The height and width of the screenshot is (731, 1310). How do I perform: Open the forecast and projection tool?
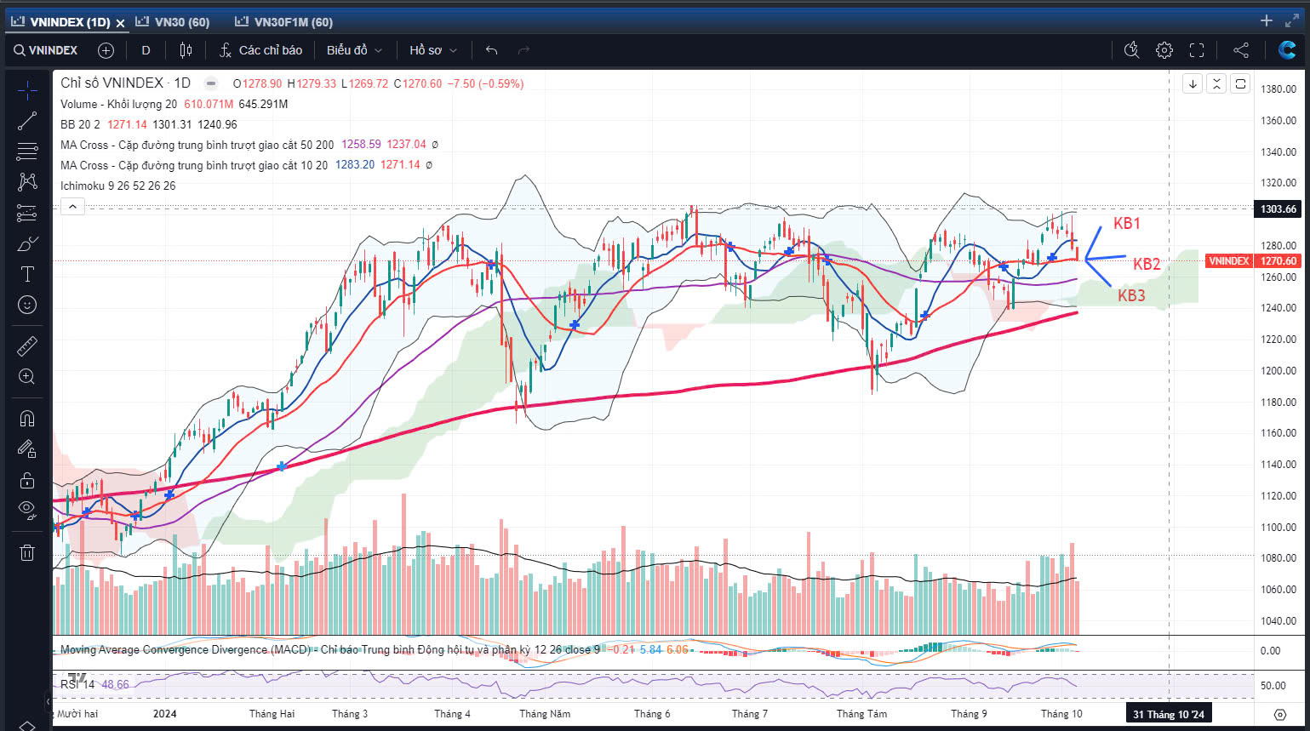(27, 213)
